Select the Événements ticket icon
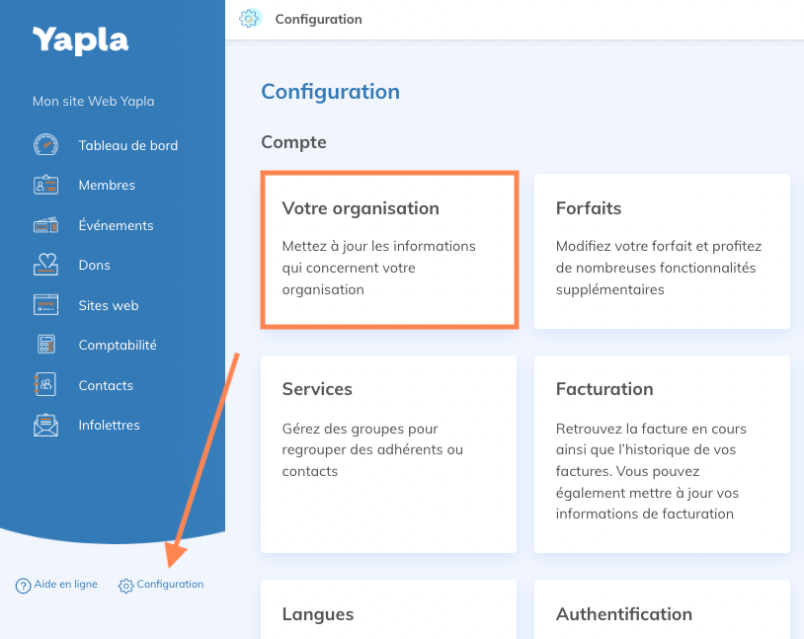Image resolution: width=804 pixels, height=639 pixels. pyautogui.click(x=45, y=225)
